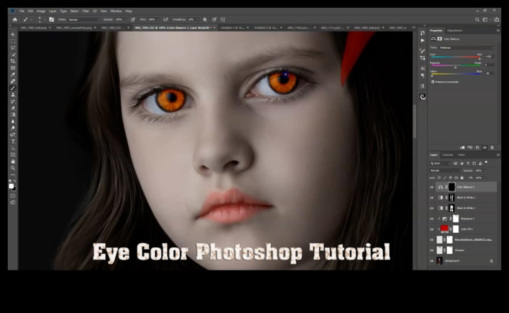
Task: Select the Hand tool
Action: coord(13,162)
